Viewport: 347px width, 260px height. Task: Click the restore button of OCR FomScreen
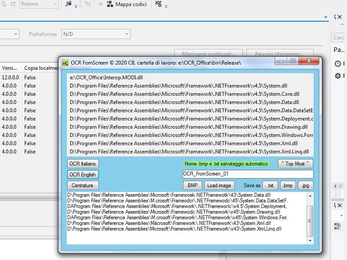(293, 61)
